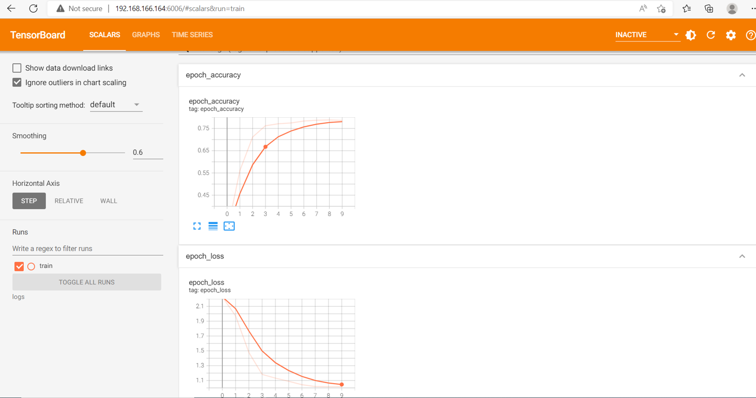Reload TensorBoard data
Viewport: 756px width, 398px height.
(x=710, y=34)
